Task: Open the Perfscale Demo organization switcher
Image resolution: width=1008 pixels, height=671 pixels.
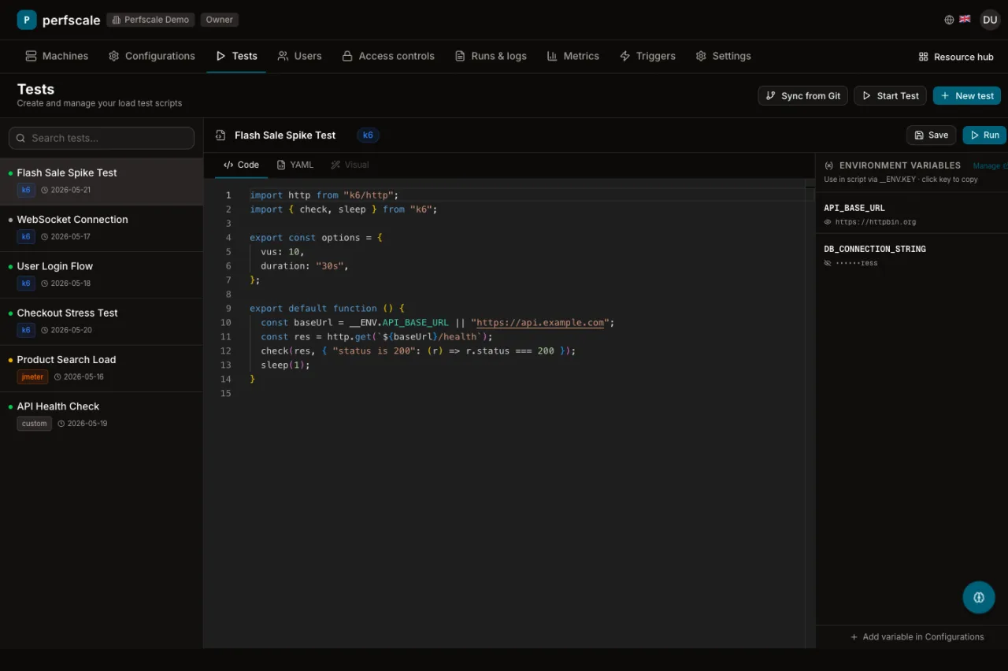Action: [150, 20]
